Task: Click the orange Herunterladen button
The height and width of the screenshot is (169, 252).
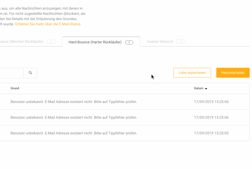Action: pyautogui.click(x=233, y=73)
